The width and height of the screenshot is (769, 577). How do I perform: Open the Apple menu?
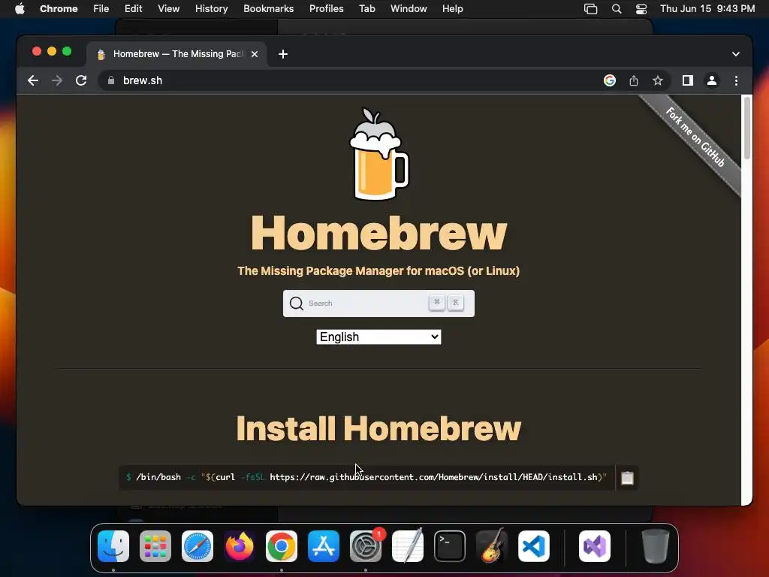click(x=20, y=9)
